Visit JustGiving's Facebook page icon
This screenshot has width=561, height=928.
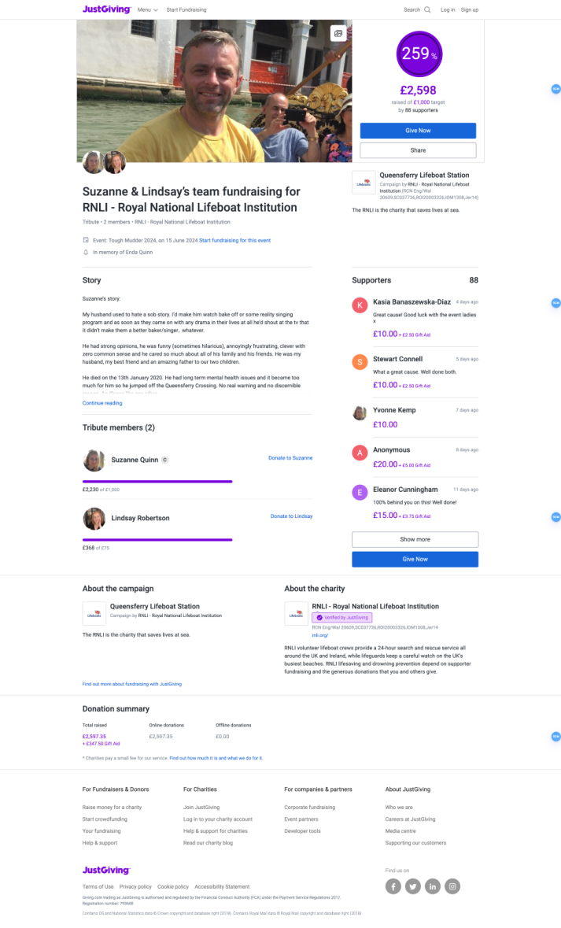pyautogui.click(x=393, y=886)
